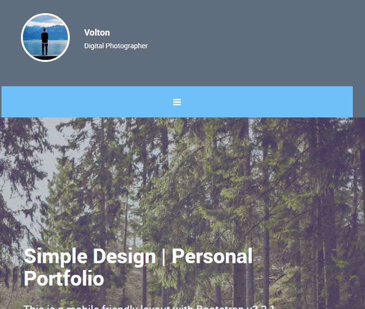Click the word Design in the hero title
The image size is (365, 309).
pos(124,257)
